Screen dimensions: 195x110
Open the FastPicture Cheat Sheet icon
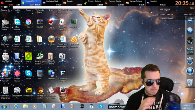[x=5, y=90]
